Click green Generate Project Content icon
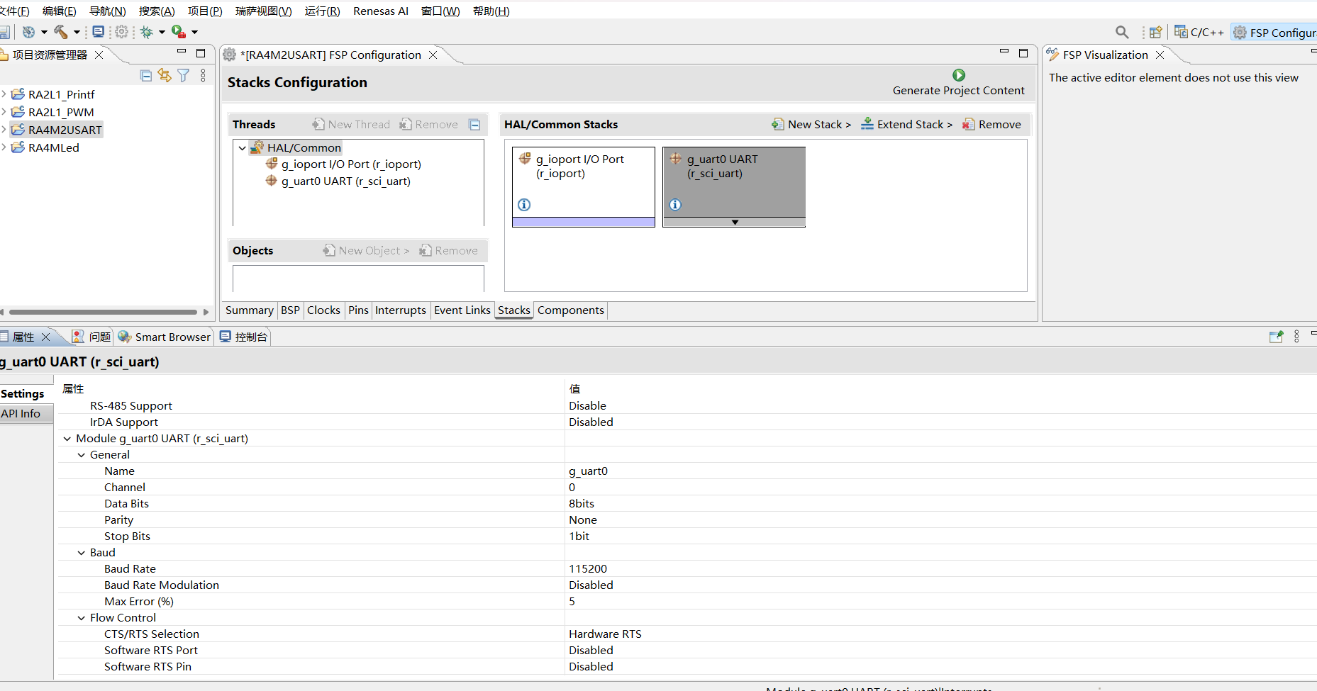Screen dimensions: 1317x691 pyautogui.click(x=959, y=75)
